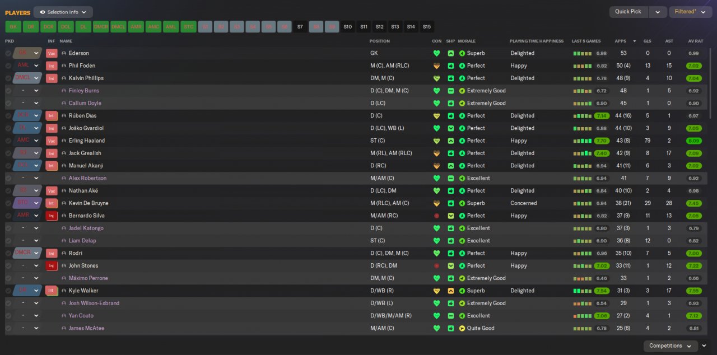This screenshot has width=717, height=355.
Task: Click the profile icon beside Rúben Dias
Action: [x=64, y=116]
